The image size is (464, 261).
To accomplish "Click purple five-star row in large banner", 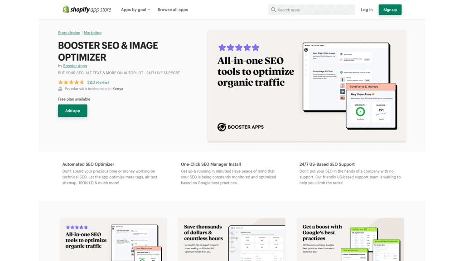I will [x=238, y=47].
